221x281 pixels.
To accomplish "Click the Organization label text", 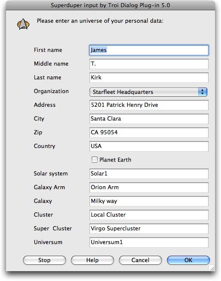I will (x=51, y=91).
